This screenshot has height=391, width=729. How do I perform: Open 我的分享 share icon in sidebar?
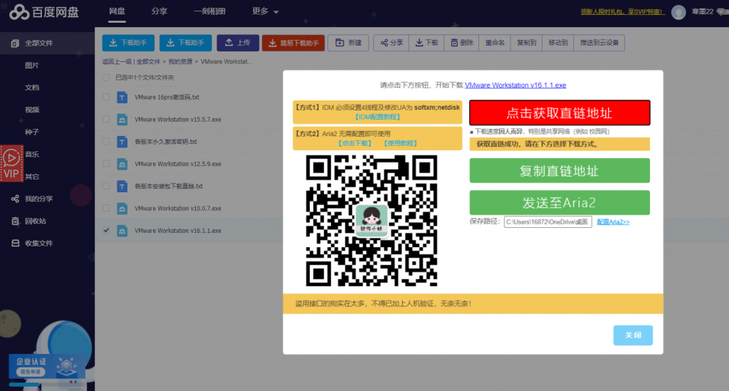click(16, 199)
